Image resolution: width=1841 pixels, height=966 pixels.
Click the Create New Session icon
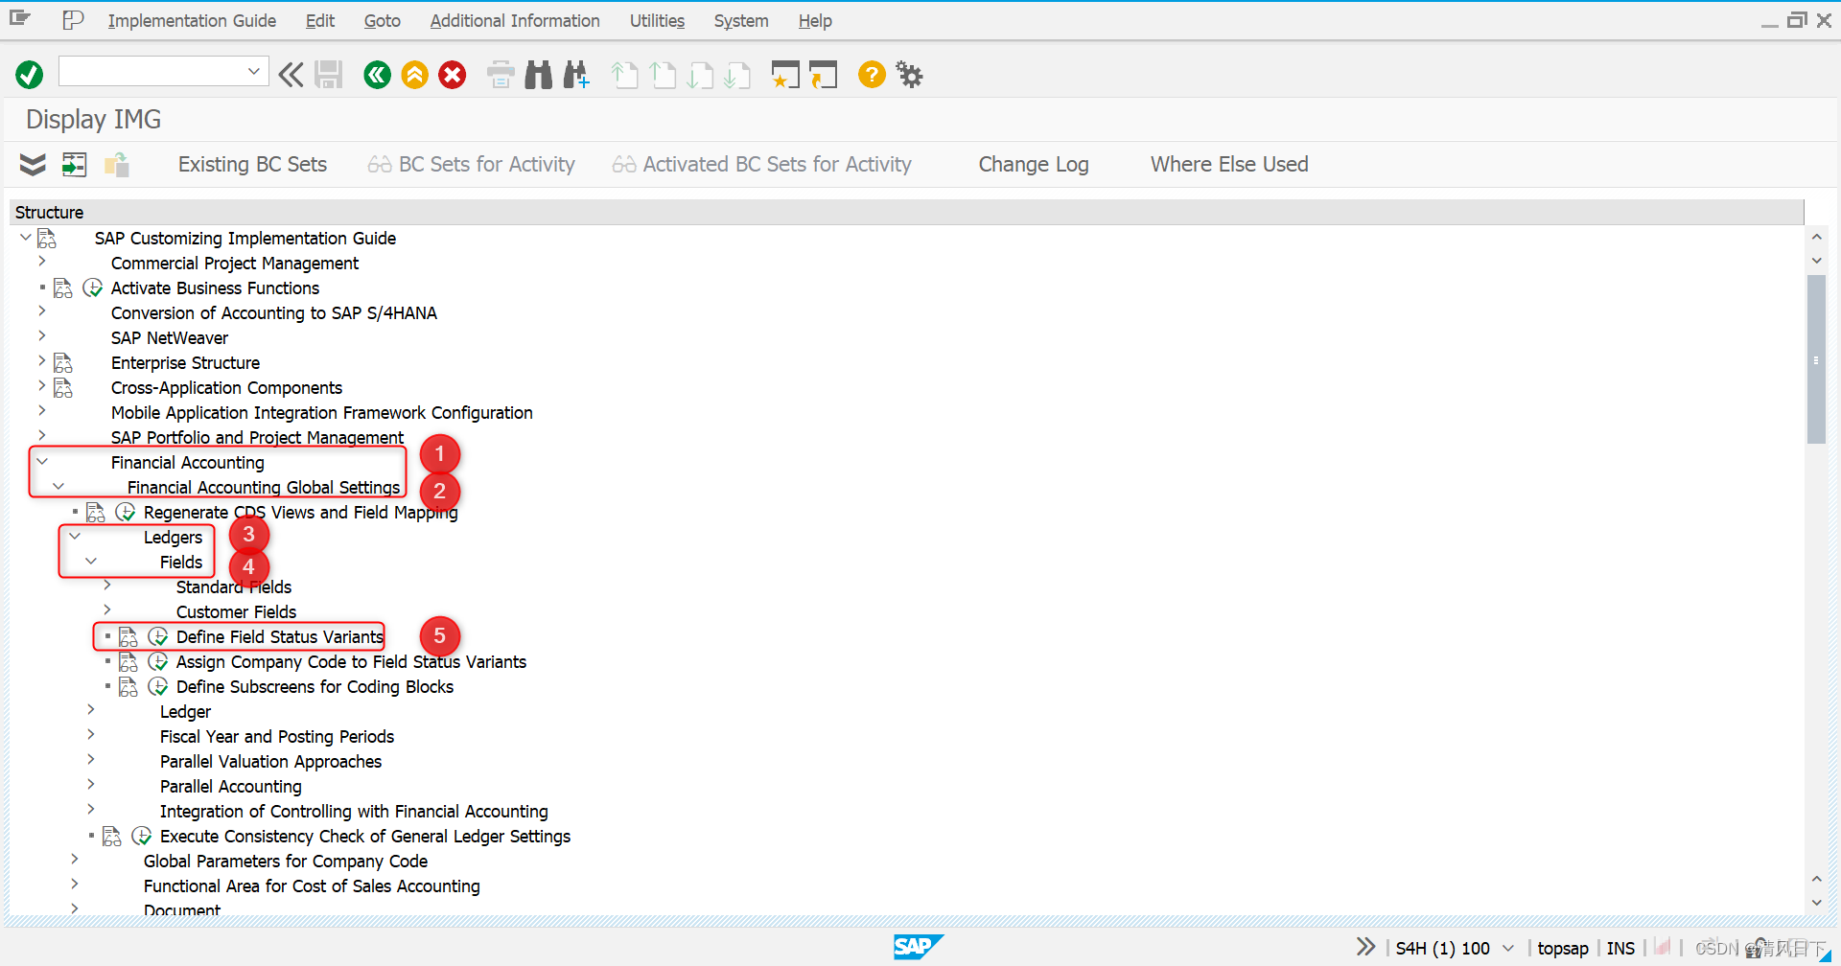(785, 75)
